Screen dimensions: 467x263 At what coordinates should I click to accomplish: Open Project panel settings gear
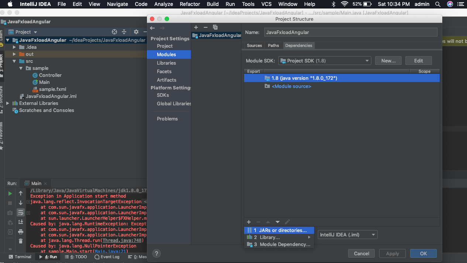[136, 32]
